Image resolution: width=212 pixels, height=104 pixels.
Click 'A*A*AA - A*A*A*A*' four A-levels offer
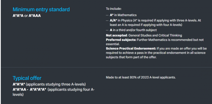[29, 89]
